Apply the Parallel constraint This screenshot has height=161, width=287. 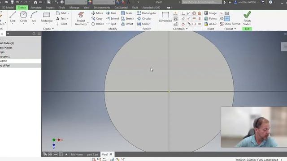click(x=183, y=19)
